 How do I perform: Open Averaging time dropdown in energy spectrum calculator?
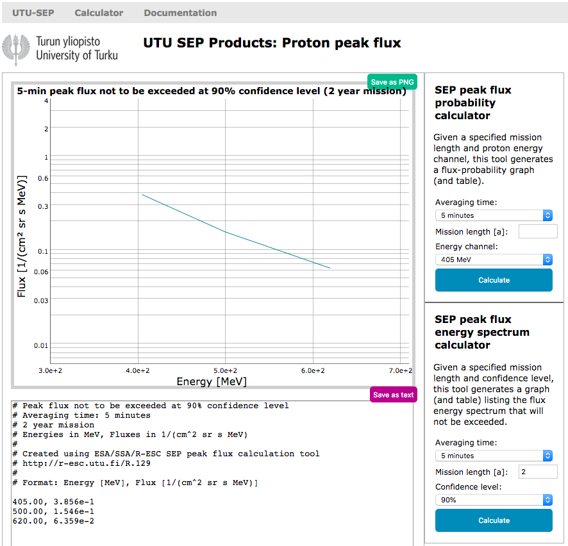point(493,456)
